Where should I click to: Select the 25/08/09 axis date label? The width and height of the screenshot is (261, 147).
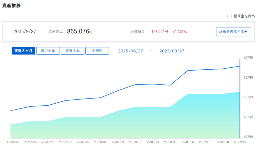pos(117,142)
